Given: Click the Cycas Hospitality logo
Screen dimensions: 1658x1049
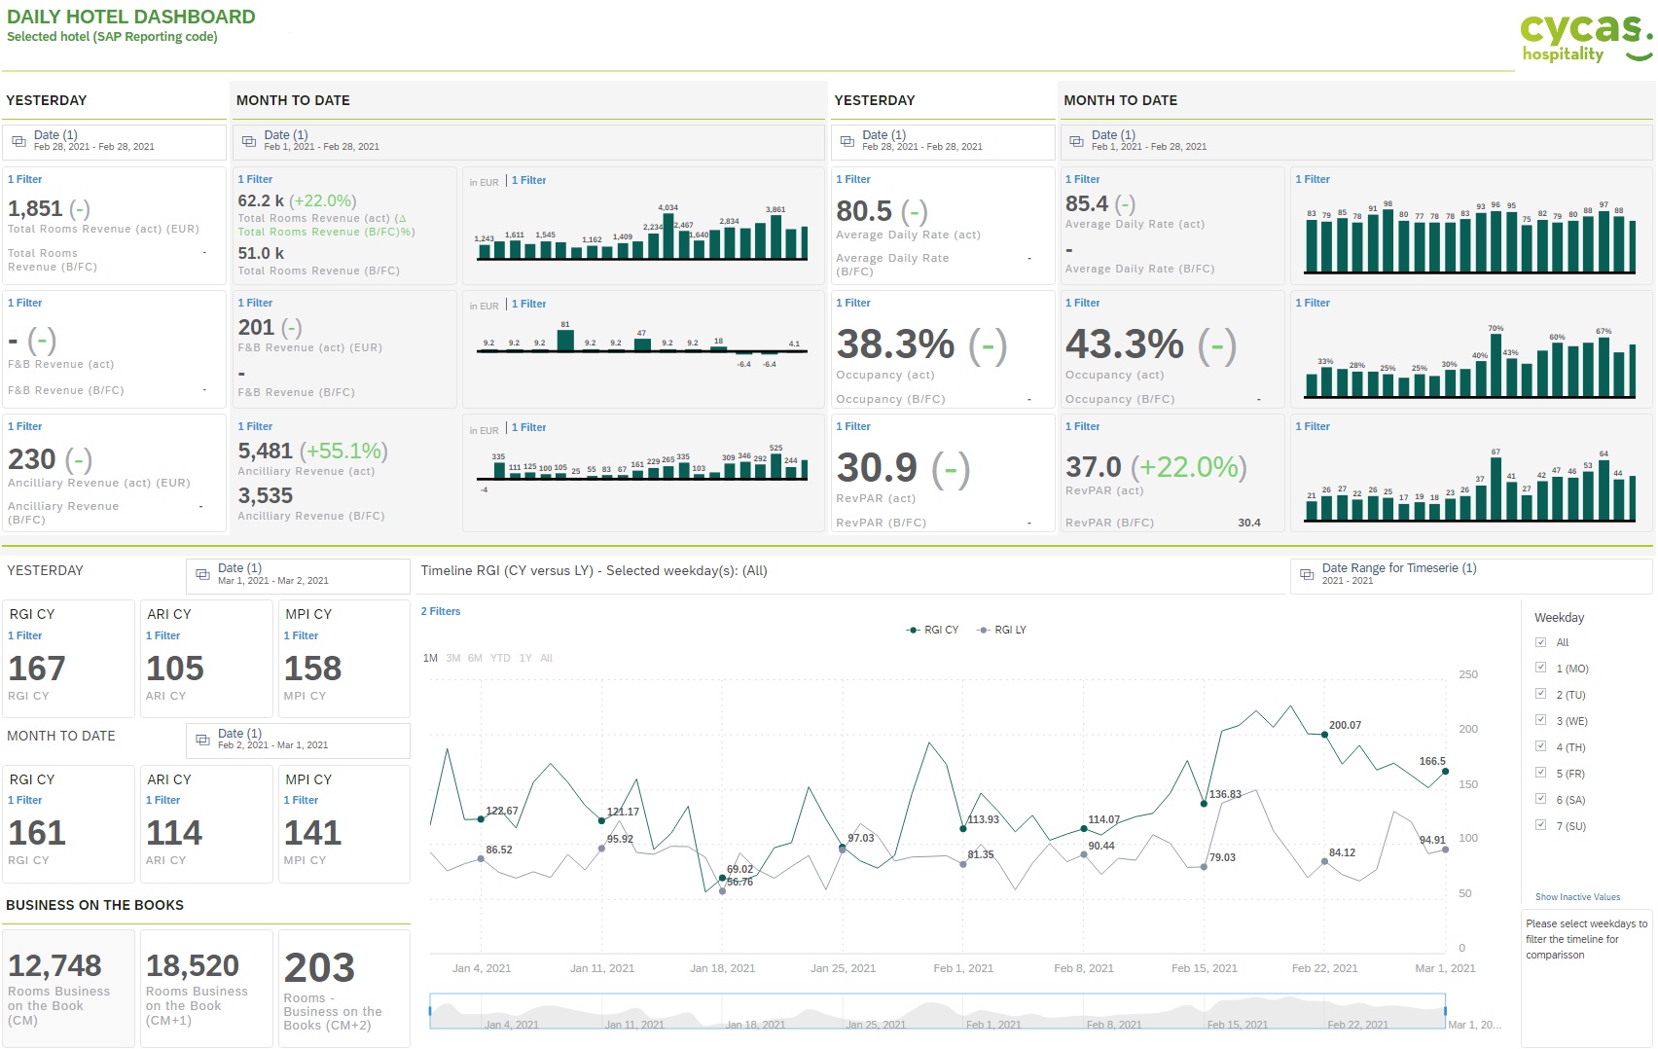Looking at the screenshot, I should pyautogui.click(x=1585, y=38).
